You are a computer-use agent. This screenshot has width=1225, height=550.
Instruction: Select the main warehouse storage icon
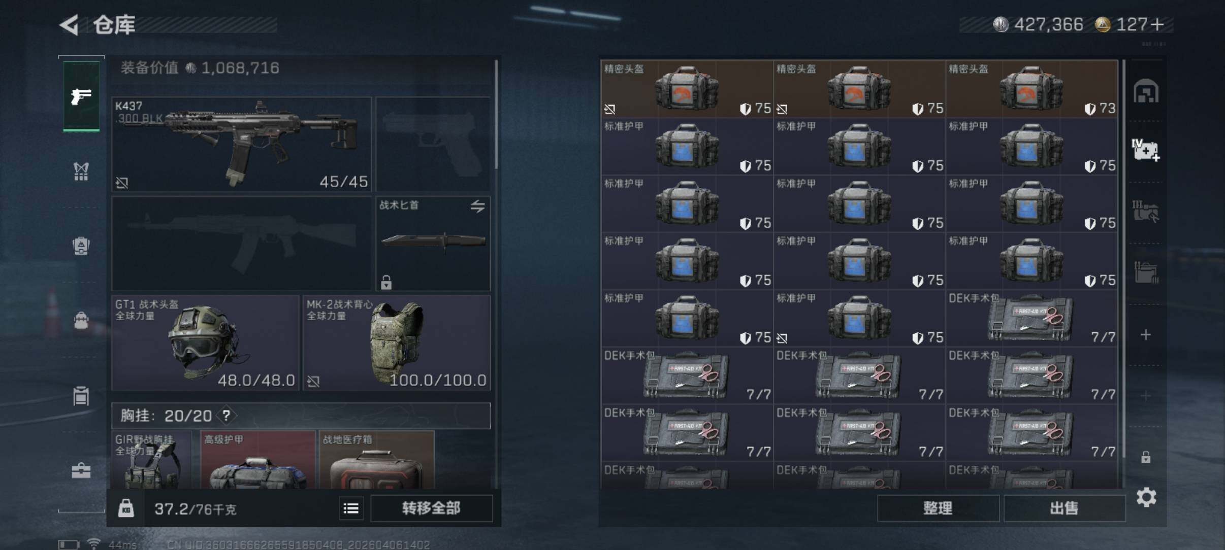click(1146, 91)
